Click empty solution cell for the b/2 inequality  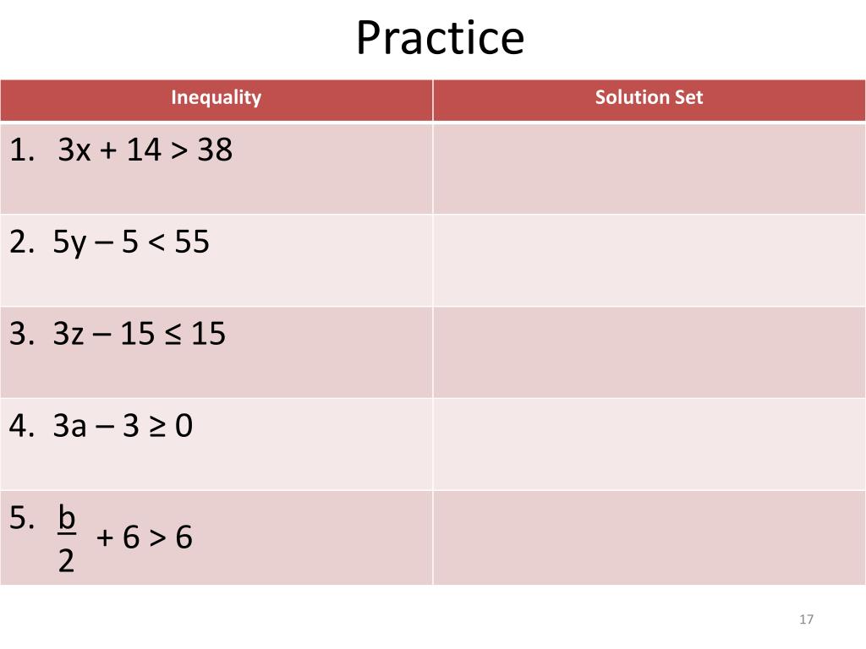tap(649, 537)
